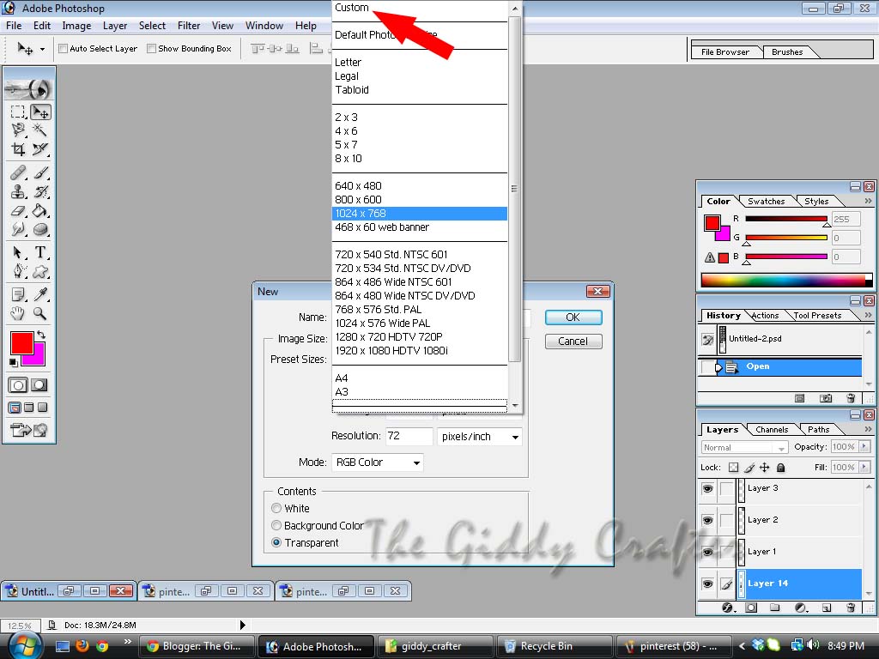The width and height of the screenshot is (879, 659).
Task: Select the Brush tool
Action: pyautogui.click(x=40, y=173)
